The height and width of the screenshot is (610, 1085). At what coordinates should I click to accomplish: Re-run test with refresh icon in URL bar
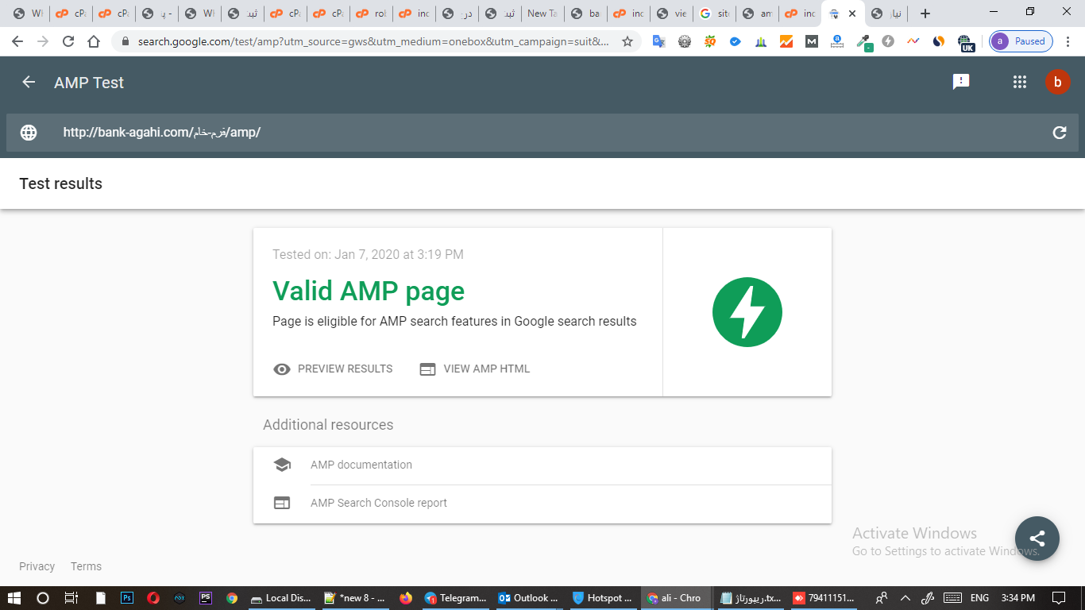[1059, 133]
